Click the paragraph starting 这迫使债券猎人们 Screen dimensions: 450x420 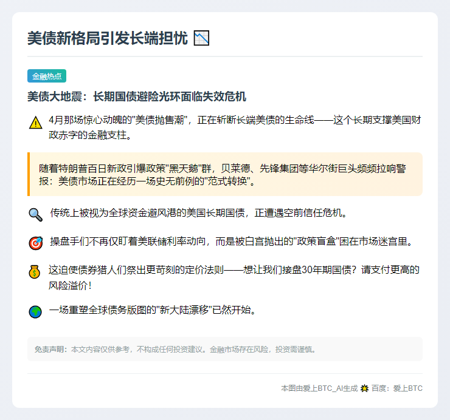tap(234, 277)
